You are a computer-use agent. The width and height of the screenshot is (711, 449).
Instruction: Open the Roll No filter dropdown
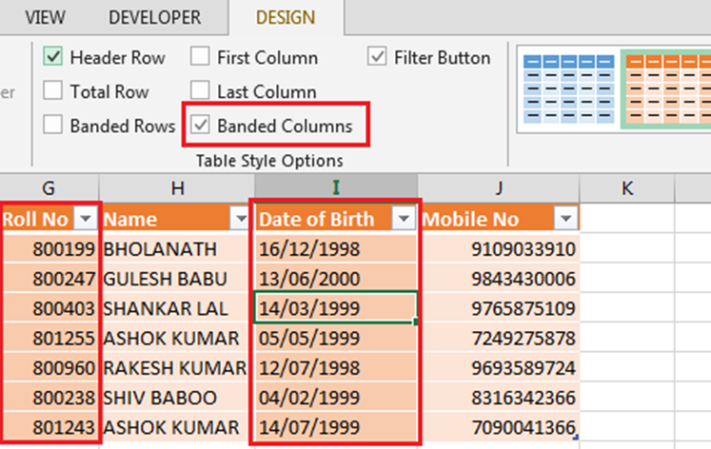pyautogui.click(x=86, y=220)
